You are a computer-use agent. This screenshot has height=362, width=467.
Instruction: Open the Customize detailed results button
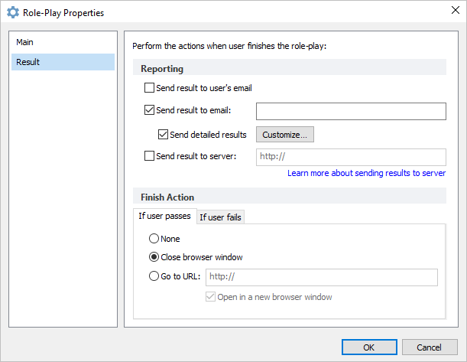[x=285, y=135]
